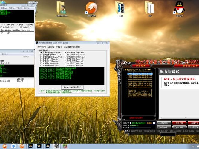
Task: Open the tools folder desktop icon
Action: click(121, 9)
